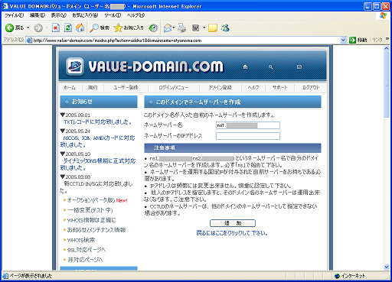Image resolution: width=392 pixels, height=282 pixels.
Task: Refresh the page with green arrows icon
Action: [x=68, y=28]
